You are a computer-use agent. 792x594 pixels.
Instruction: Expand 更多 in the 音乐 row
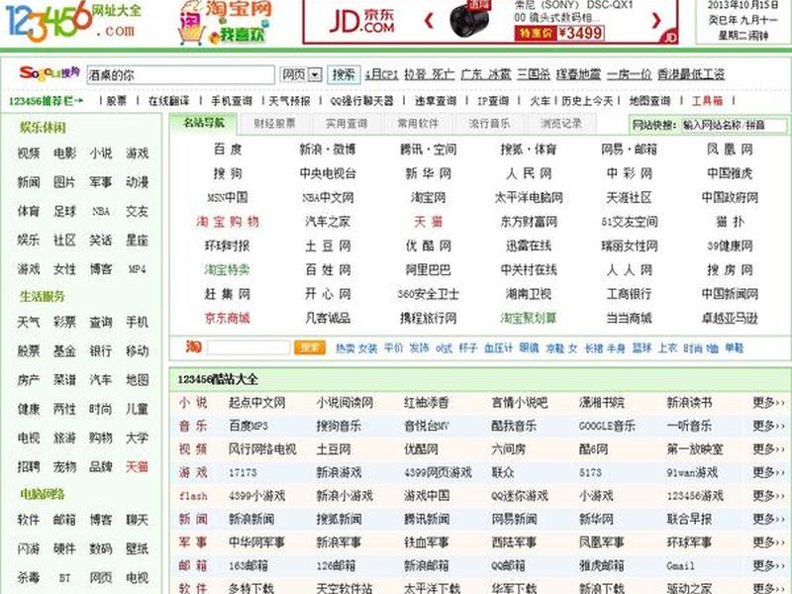pos(769,426)
